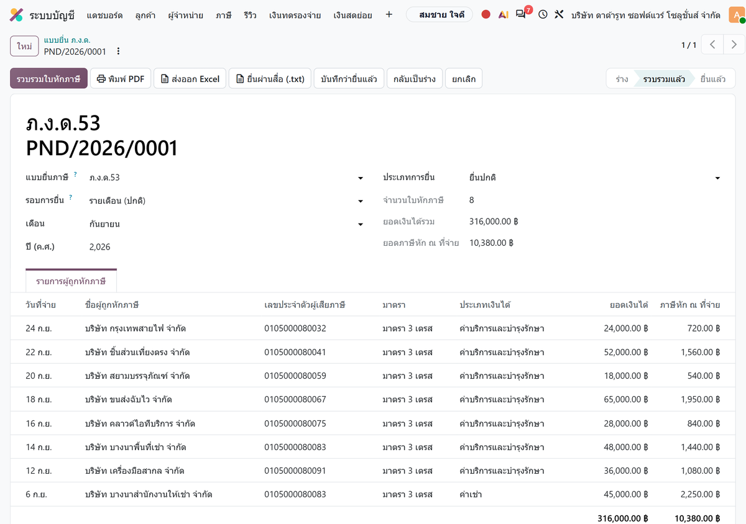Image resolution: width=746 pixels, height=524 pixels.
Task: Click the help mark beside แบบยื่นภาษี
Action: point(75,174)
